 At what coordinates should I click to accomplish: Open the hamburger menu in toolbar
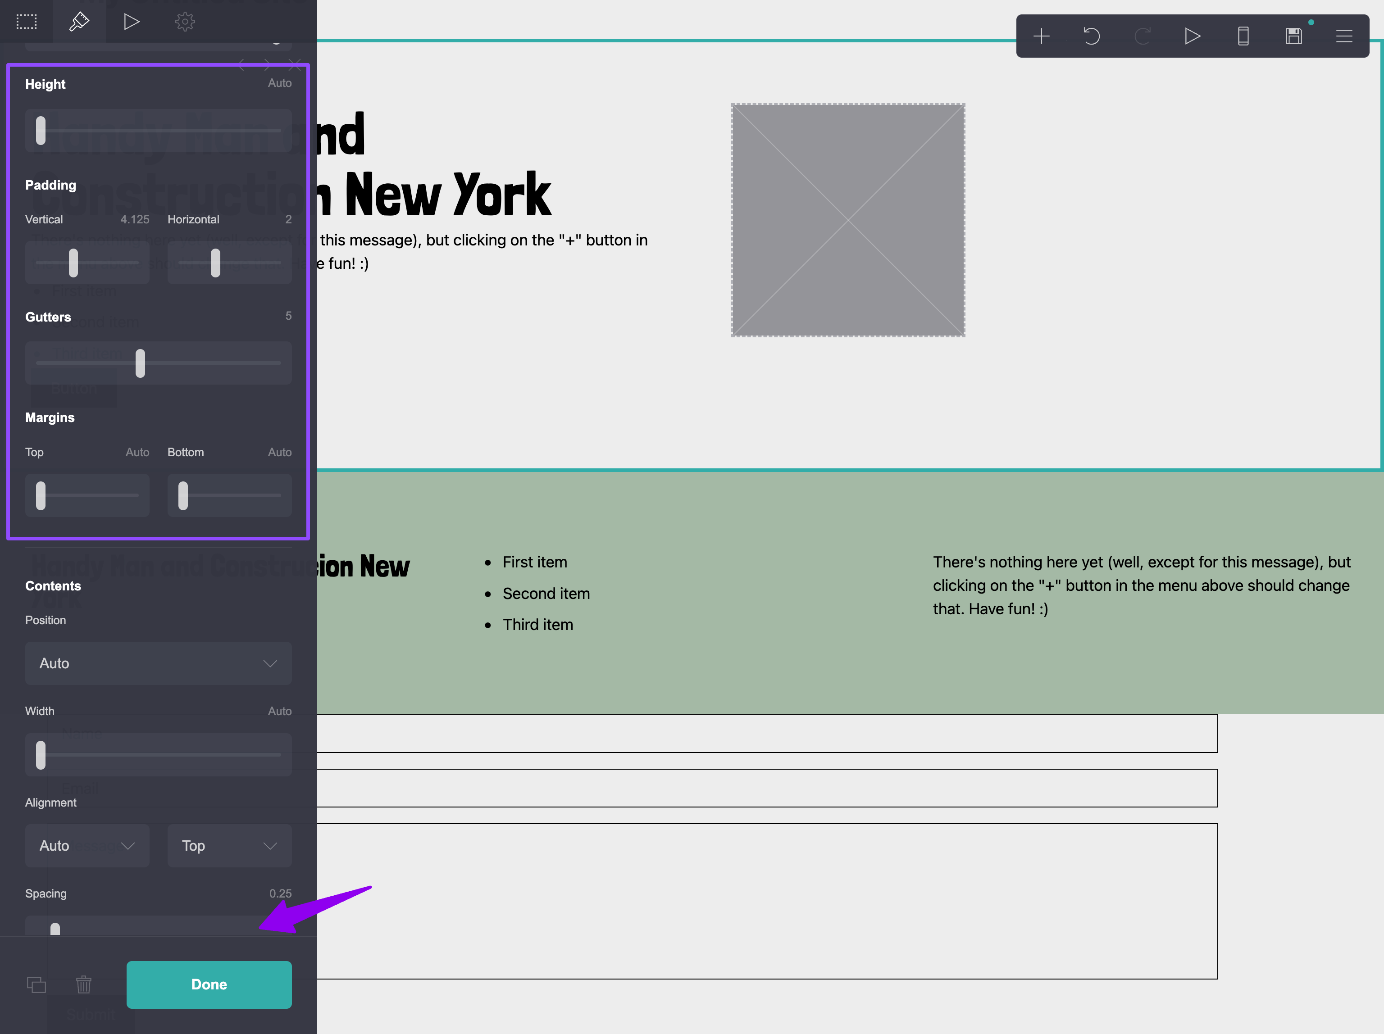[1344, 36]
